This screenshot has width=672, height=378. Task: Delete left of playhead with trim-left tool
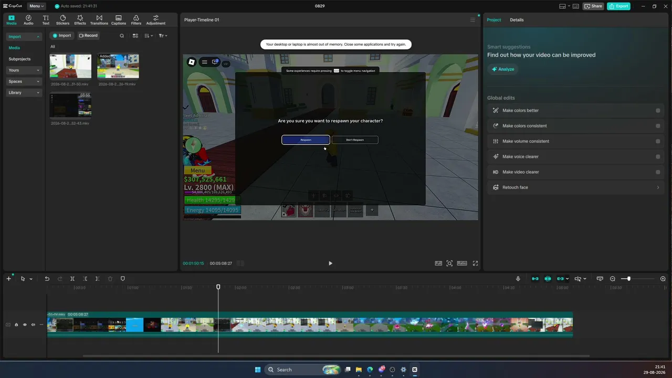coord(85,279)
